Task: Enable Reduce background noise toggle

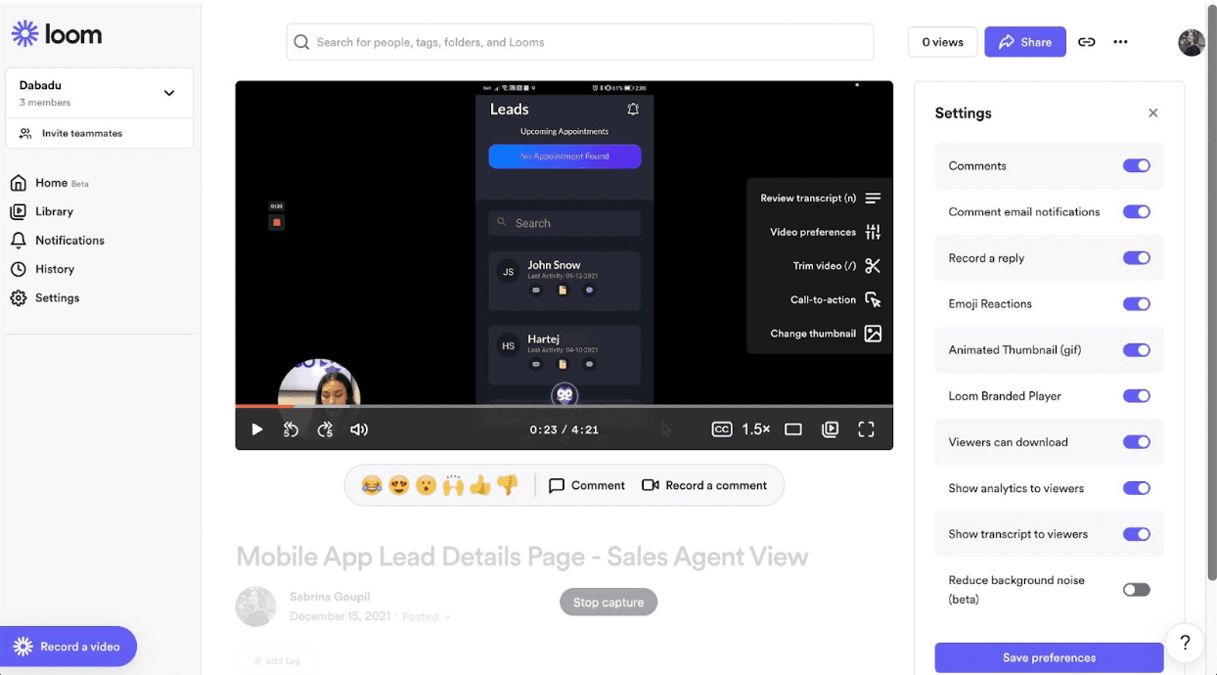Action: 1136,590
